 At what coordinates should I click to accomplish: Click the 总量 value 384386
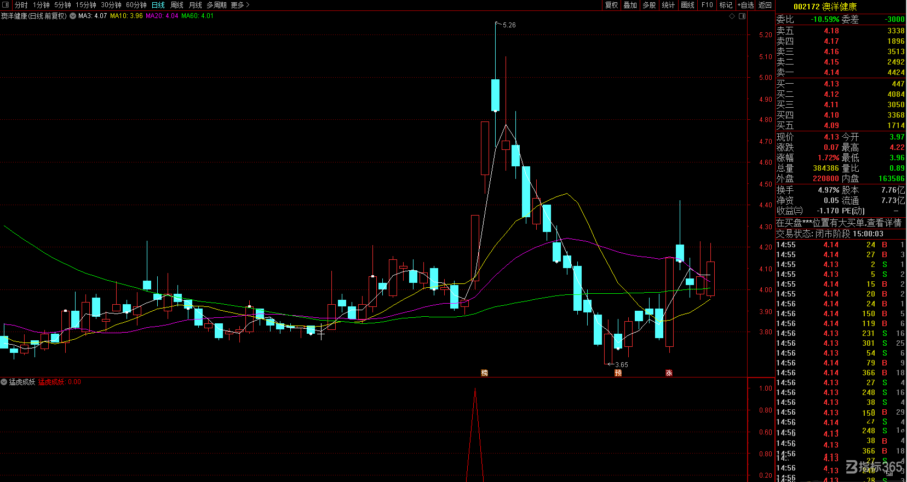click(x=826, y=168)
